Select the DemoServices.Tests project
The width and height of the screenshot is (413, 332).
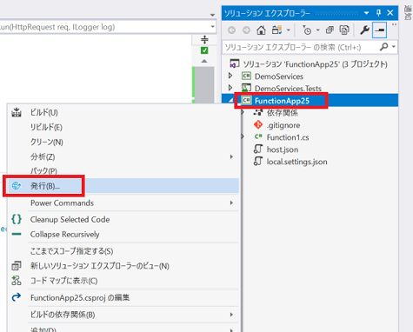pyautogui.click(x=288, y=89)
